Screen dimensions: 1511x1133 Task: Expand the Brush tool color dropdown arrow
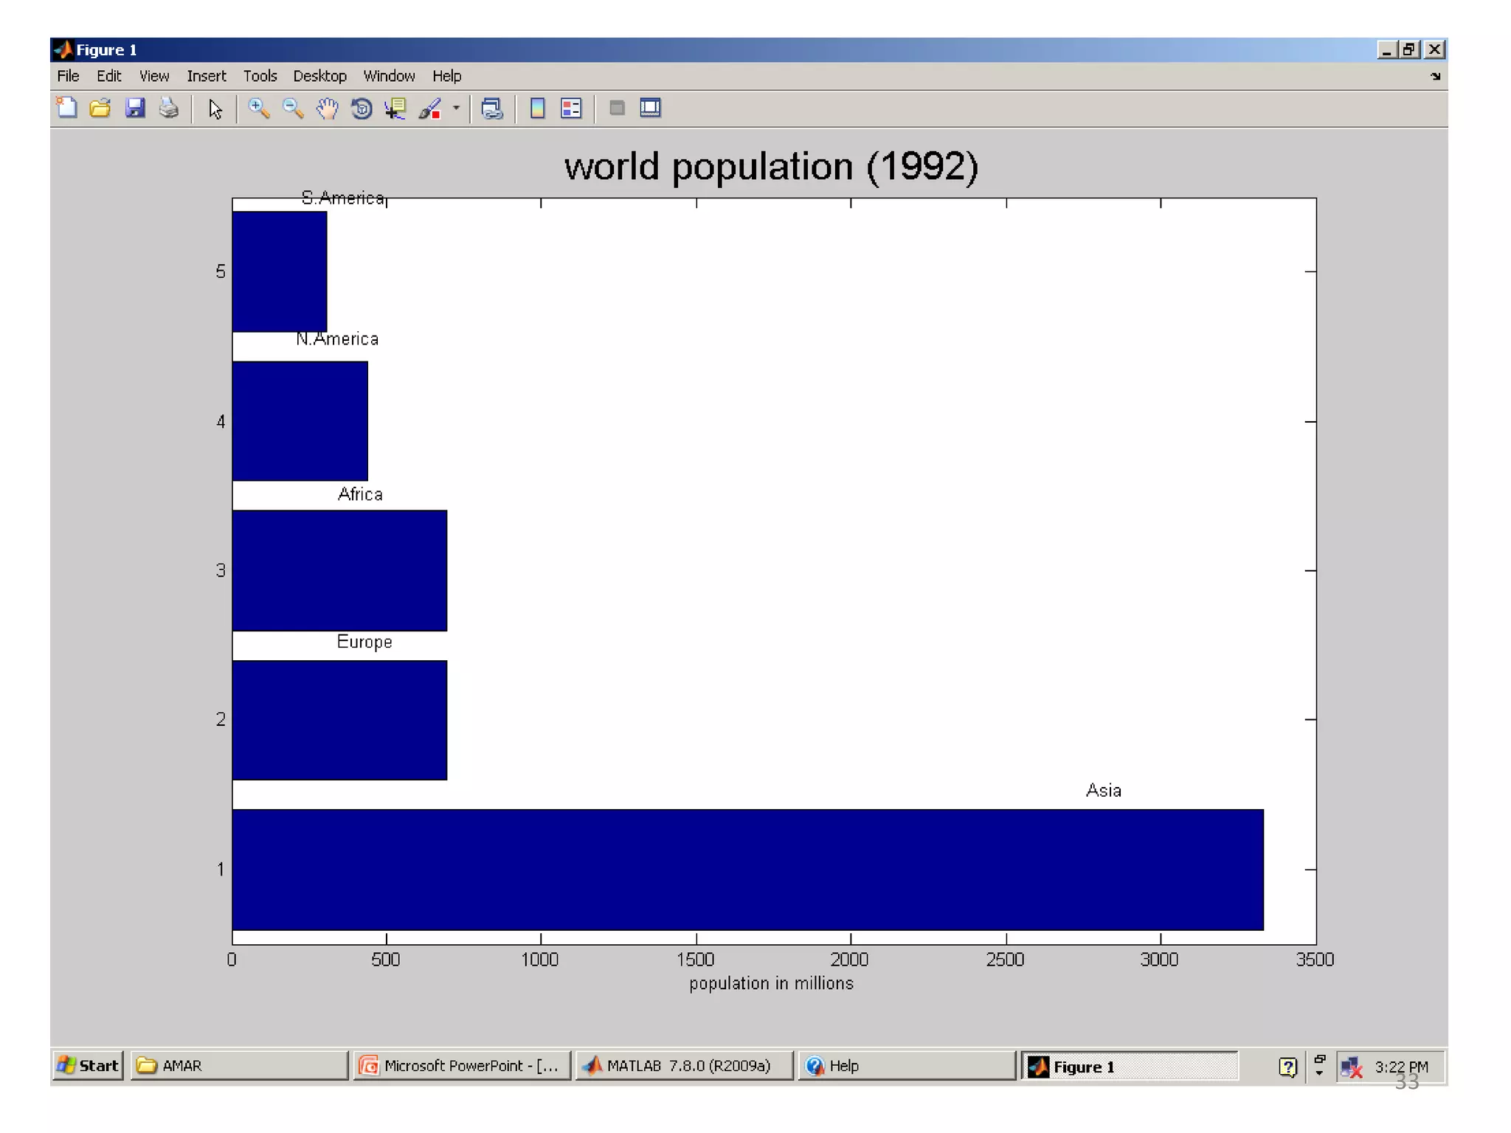pyautogui.click(x=456, y=108)
